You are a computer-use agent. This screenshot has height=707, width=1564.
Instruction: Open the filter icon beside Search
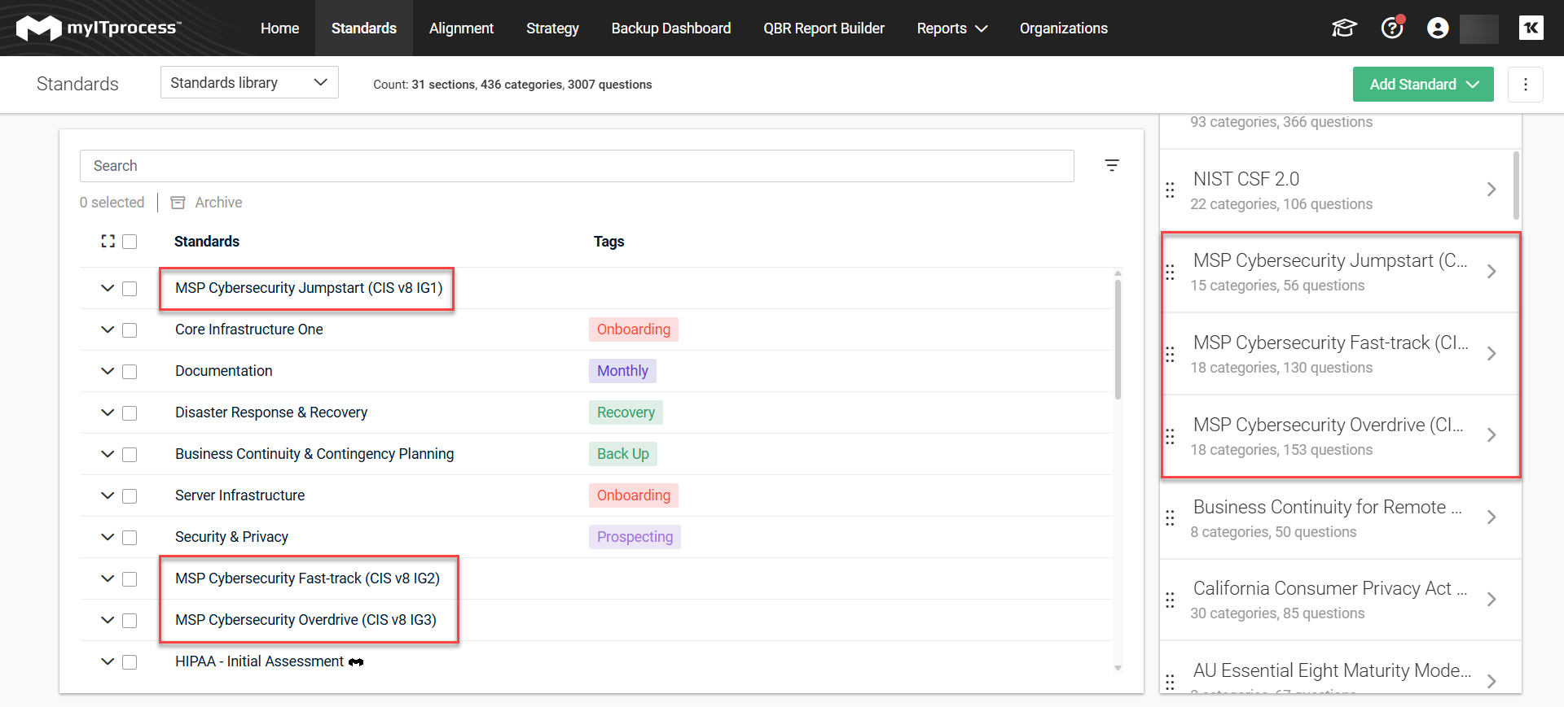[1112, 166]
